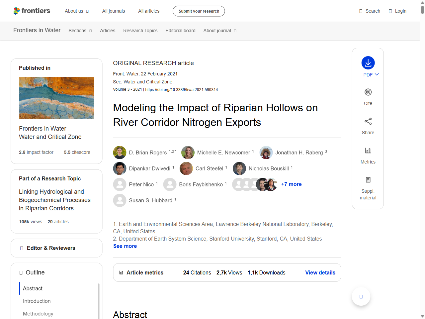The width and height of the screenshot is (425, 319).
Task: Click the Search icon in the header
Action: pyautogui.click(x=361, y=11)
